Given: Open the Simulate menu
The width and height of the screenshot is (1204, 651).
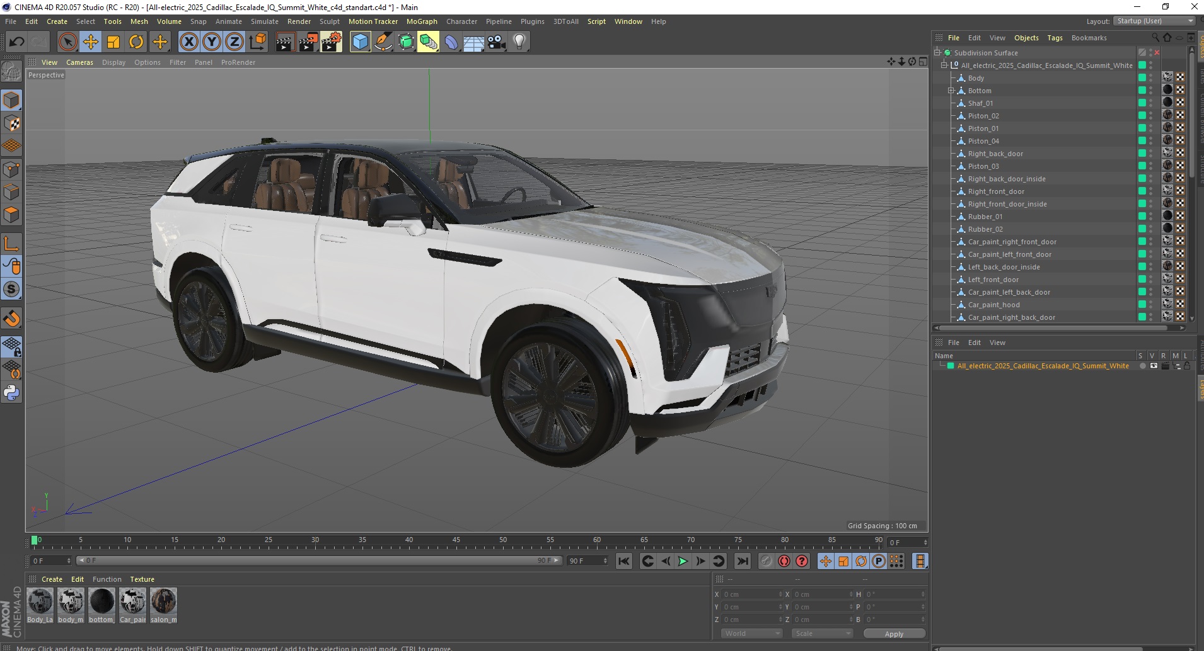Looking at the screenshot, I should pyautogui.click(x=265, y=21).
